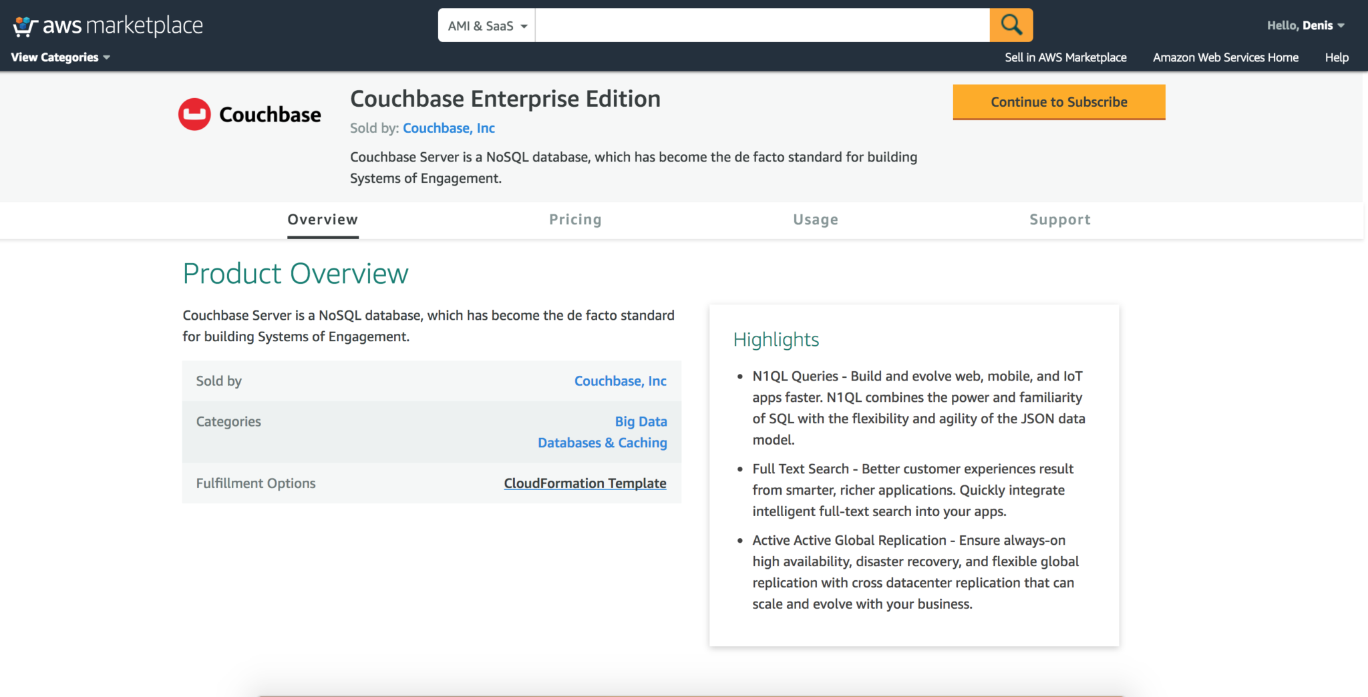Screen dimensions: 1368x697
Task: Click inside the marketplace search field
Action: click(x=761, y=25)
